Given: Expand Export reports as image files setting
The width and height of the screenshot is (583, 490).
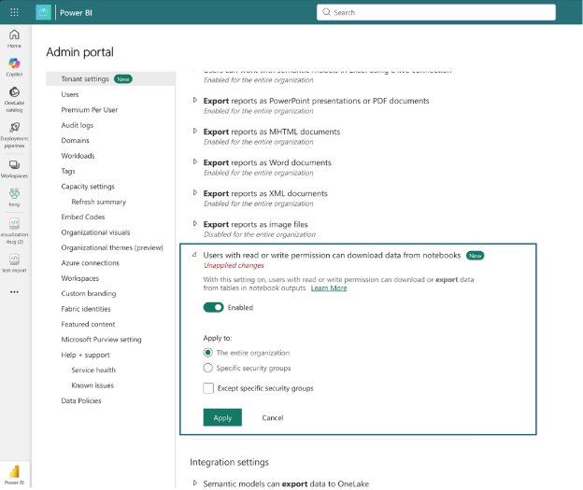Looking at the screenshot, I should [x=195, y=223].
